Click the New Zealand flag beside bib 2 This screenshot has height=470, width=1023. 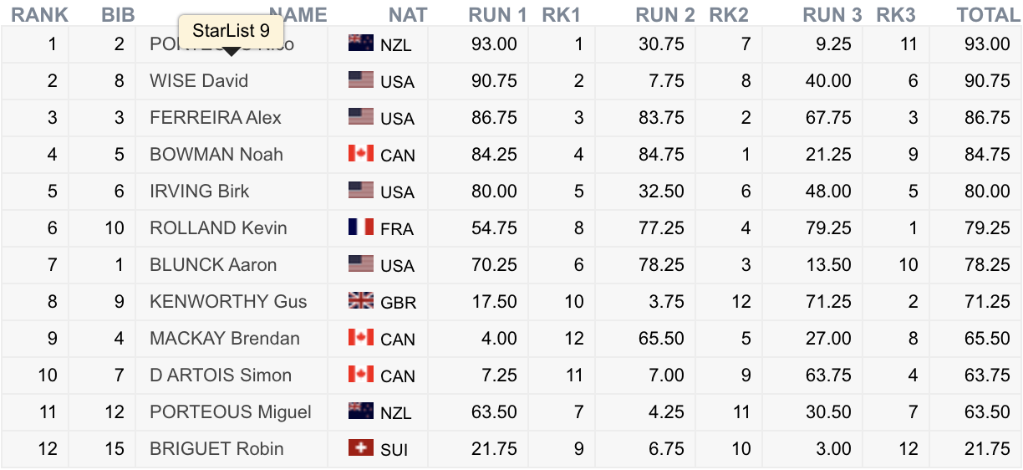pyautogui.click(x=361, y=43)
